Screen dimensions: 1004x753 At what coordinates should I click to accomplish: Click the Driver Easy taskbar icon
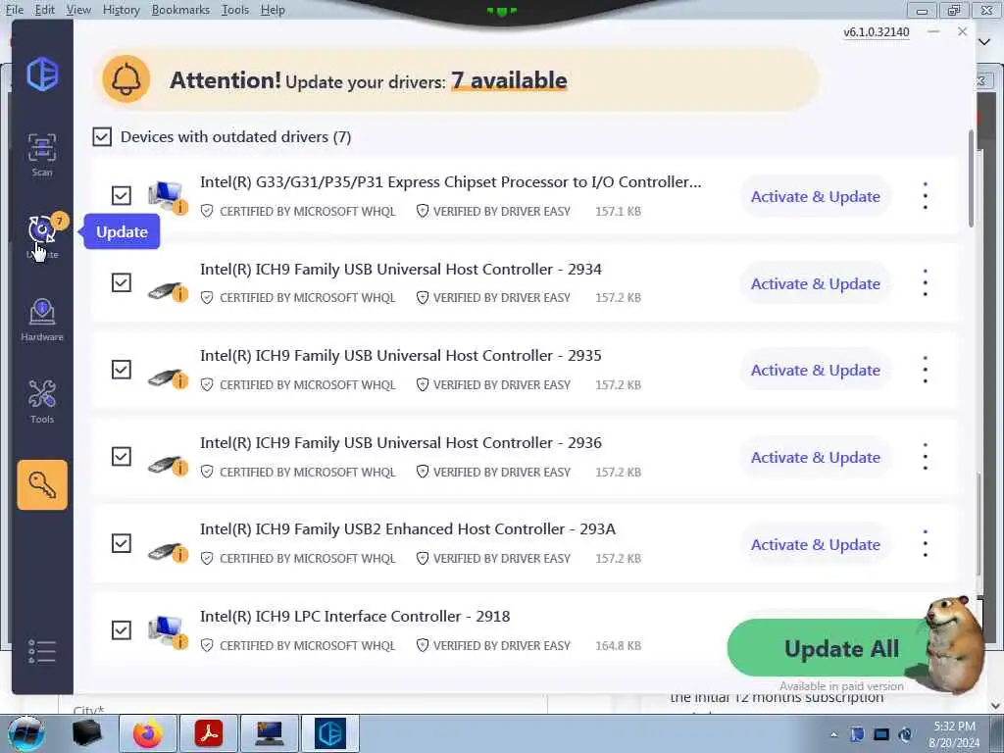tap(330, 733)
